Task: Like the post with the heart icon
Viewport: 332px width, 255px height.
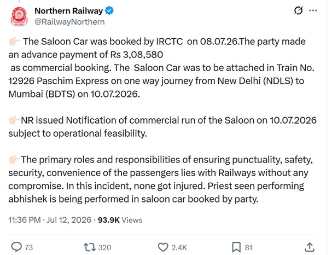Action: point(163,247)
